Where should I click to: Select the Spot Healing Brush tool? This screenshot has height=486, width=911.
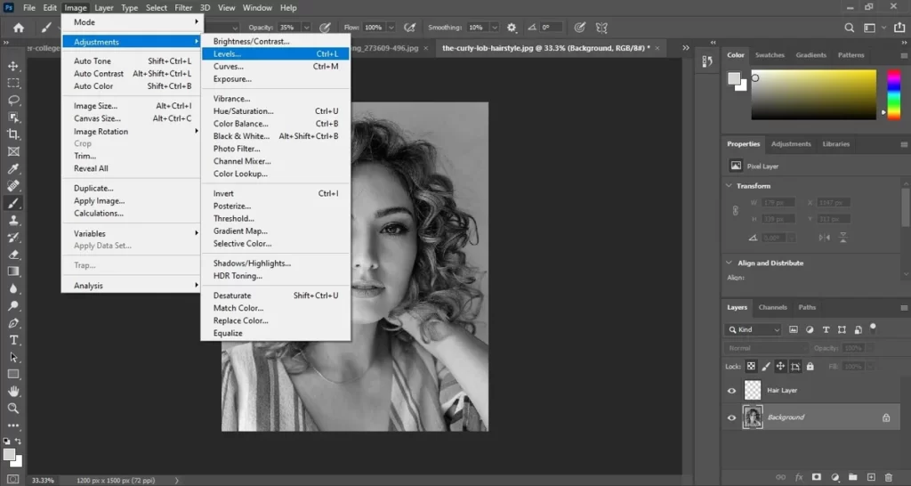pyautogui.click(x=13, y=186)
